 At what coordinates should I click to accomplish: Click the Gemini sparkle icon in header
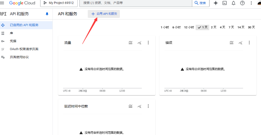pyautogui.click(x=216, y=3)
